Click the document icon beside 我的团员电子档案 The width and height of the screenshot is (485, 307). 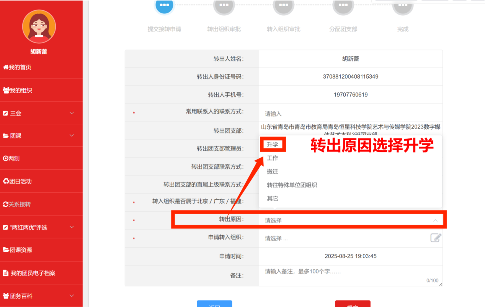tap(6, 273)
